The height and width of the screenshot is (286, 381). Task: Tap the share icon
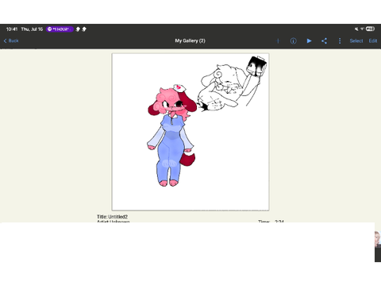(324, 41)
